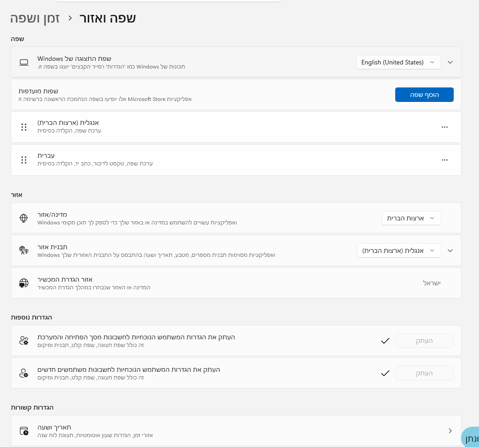Expand the Windows display language section chevron
Viewport: 479px width, 447px height.
[x=450, y=62]
